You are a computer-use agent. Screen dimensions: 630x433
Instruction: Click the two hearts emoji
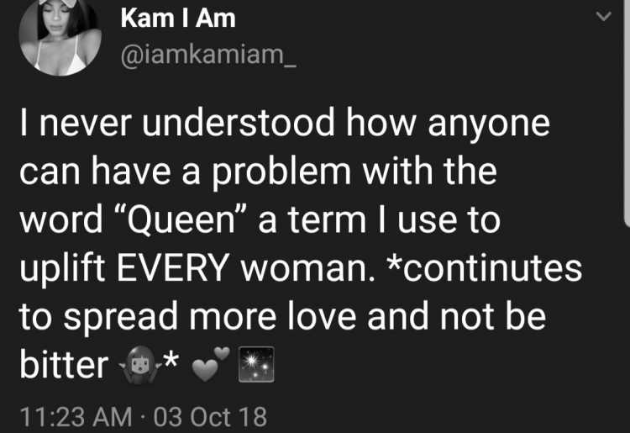coord(211,364)
